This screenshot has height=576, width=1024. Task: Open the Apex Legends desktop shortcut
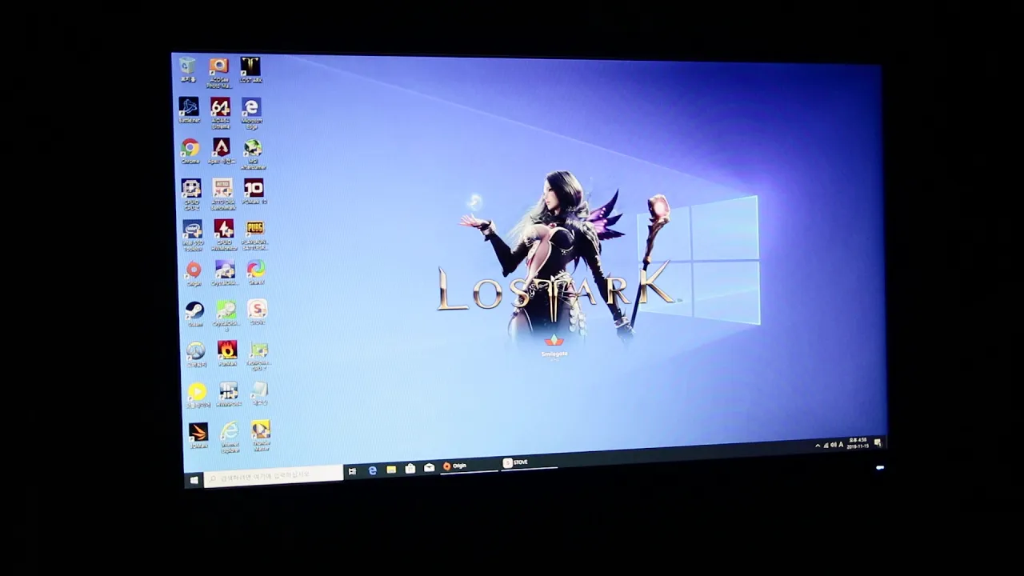coord(221,151)
